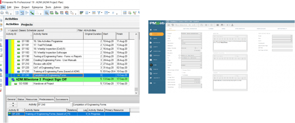Screen dimensions: 295x123
Task: Check the Cost effects checkbox in PMWeb
Action: (x=182, y=72)
